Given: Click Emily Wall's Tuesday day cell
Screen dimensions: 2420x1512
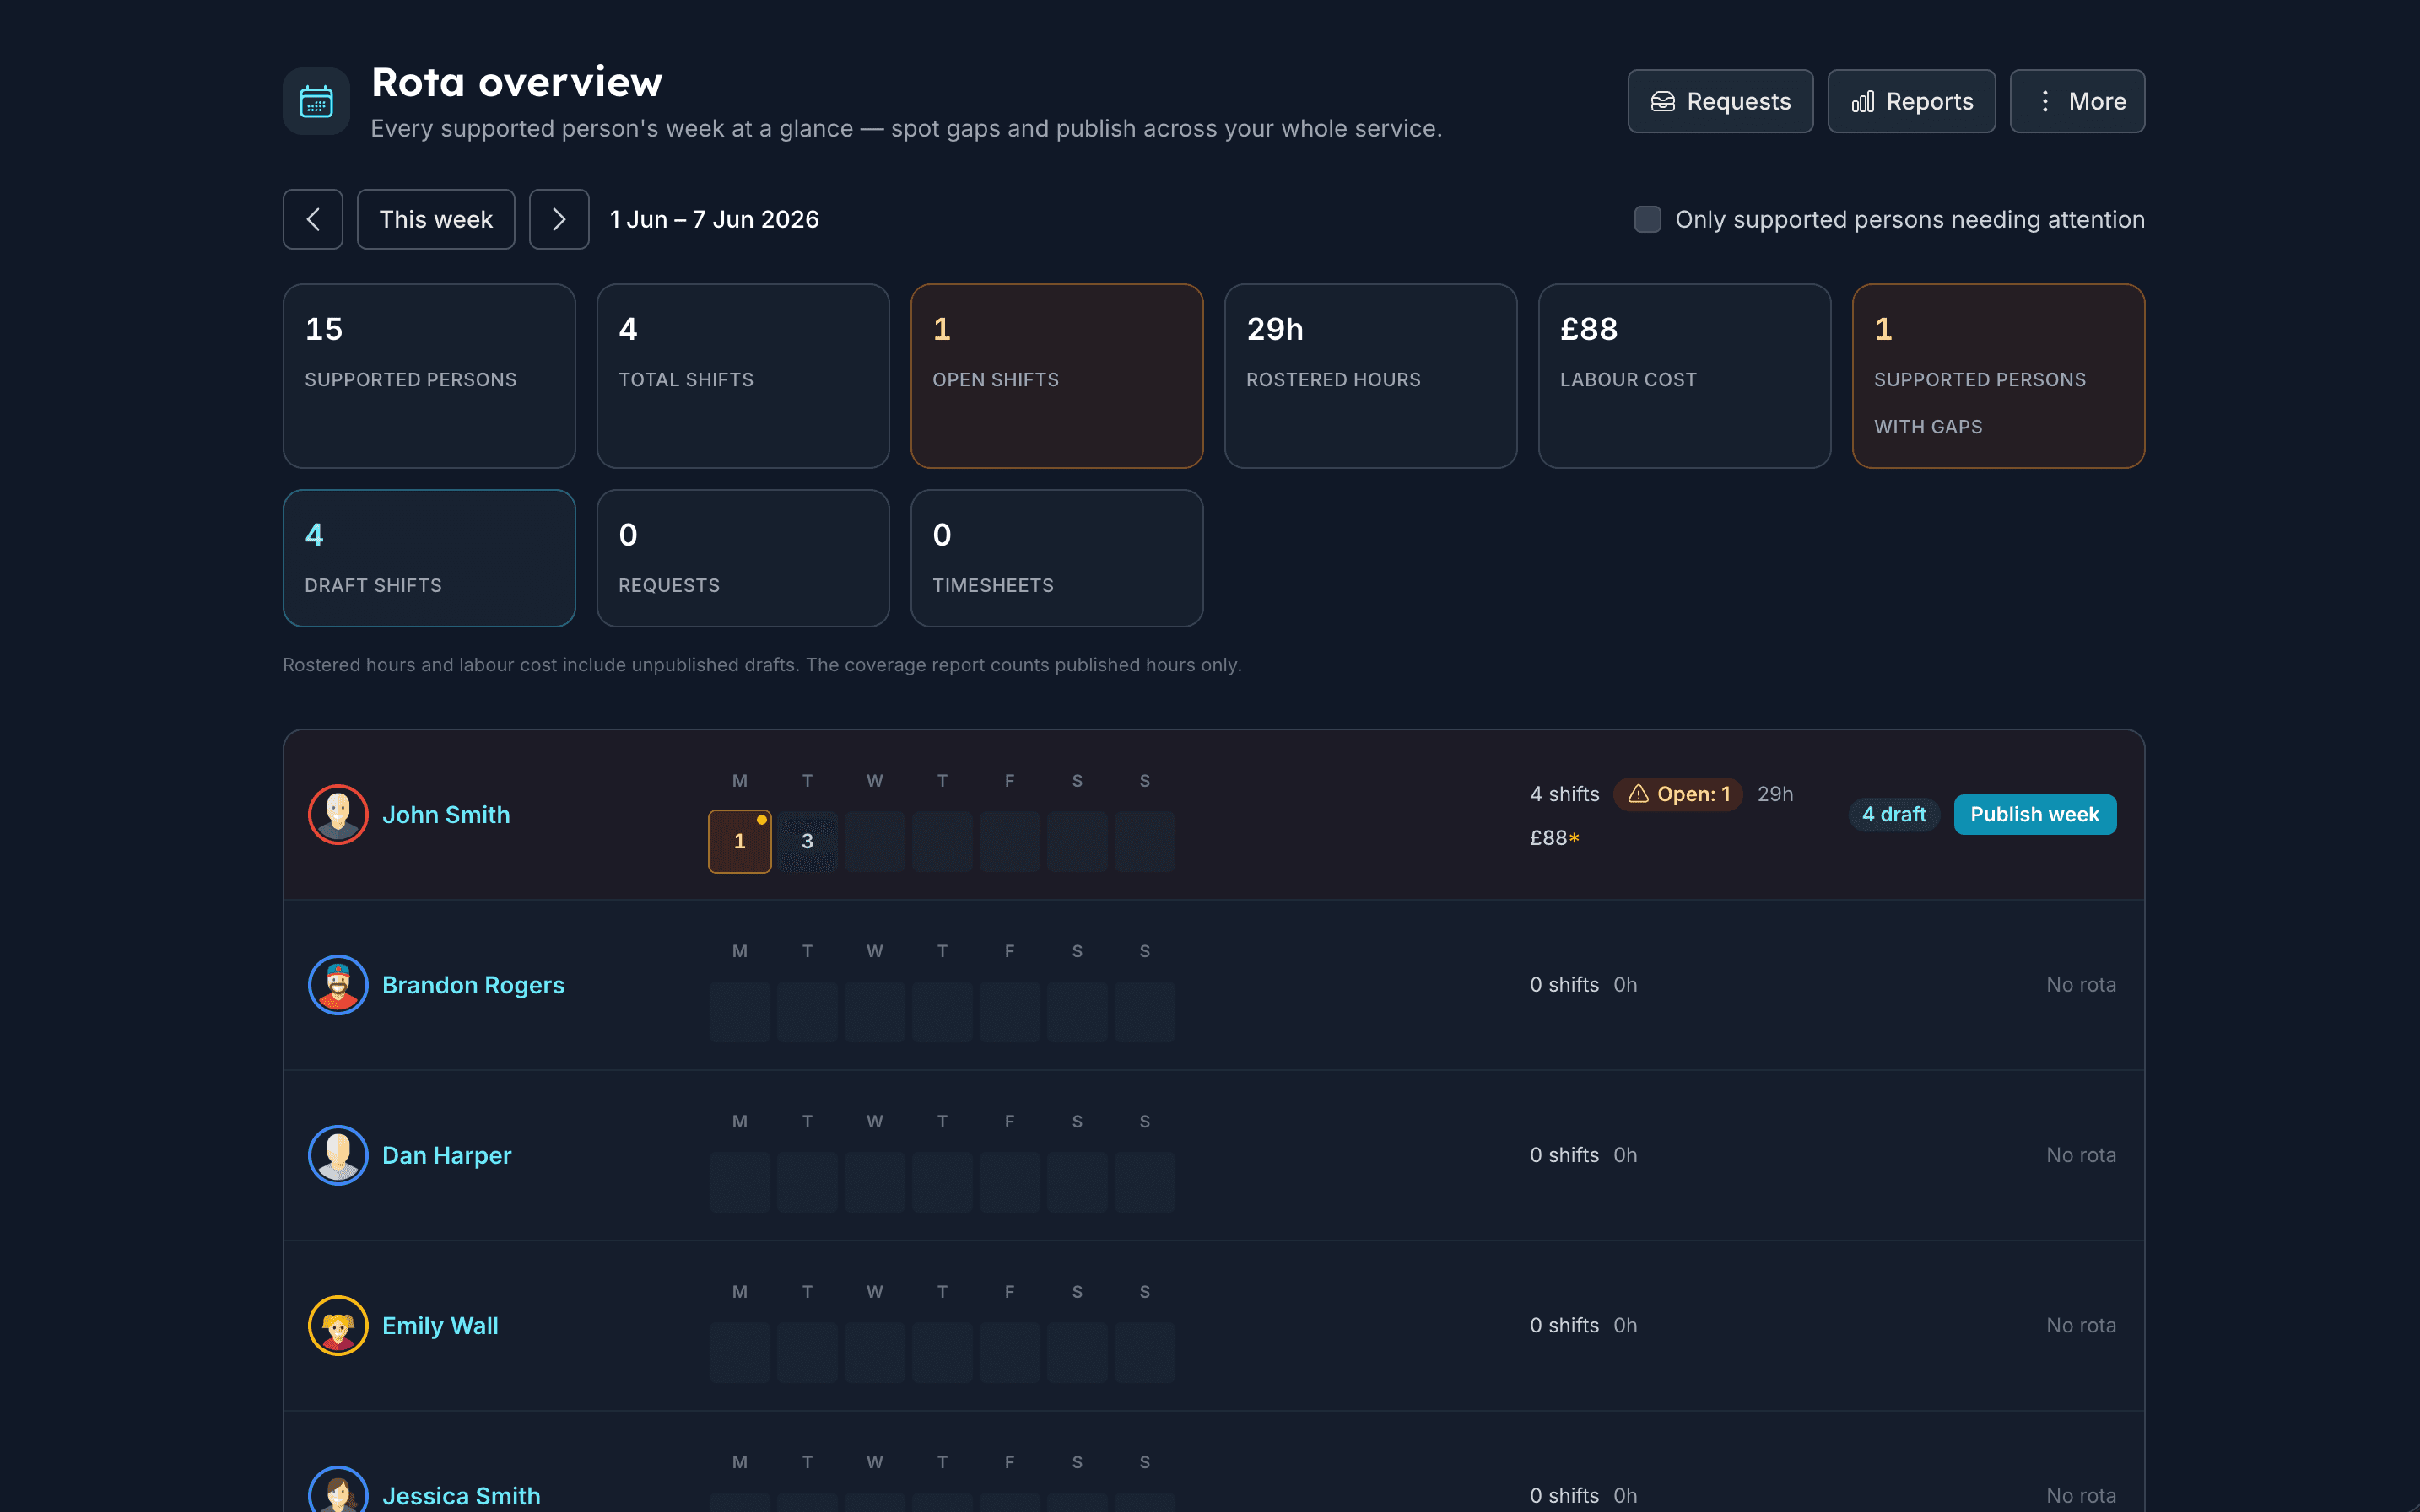Looking at the screenshot, I should click(808, 1352).
